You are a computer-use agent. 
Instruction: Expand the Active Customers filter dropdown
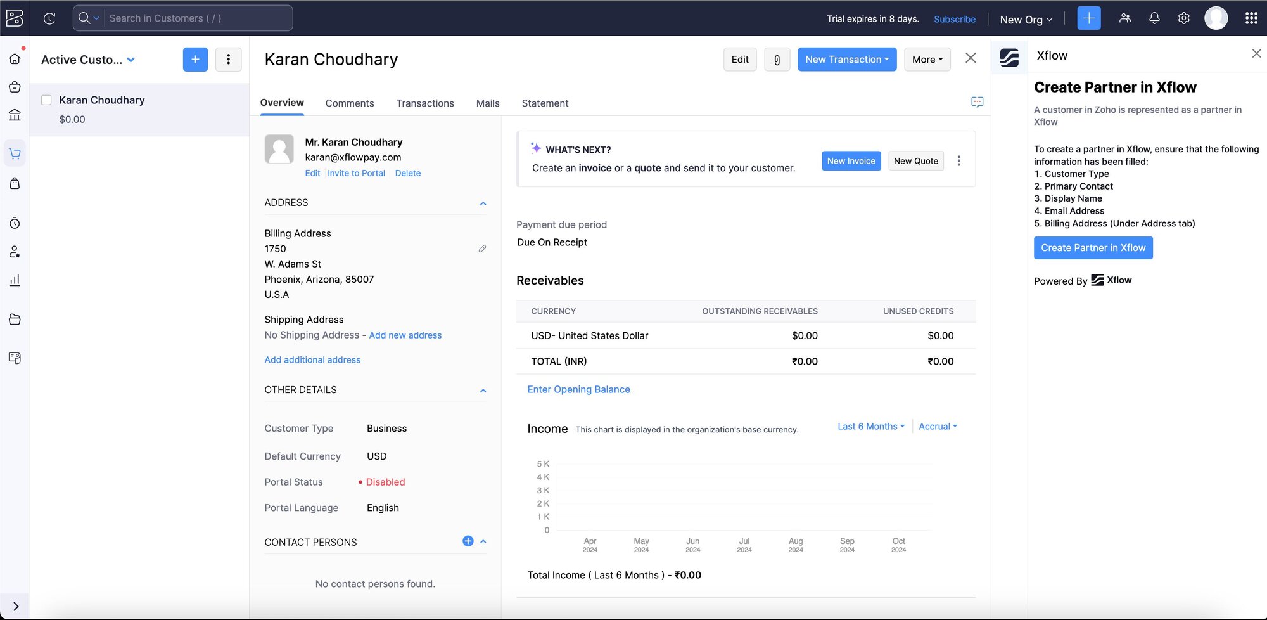[131, 60]
